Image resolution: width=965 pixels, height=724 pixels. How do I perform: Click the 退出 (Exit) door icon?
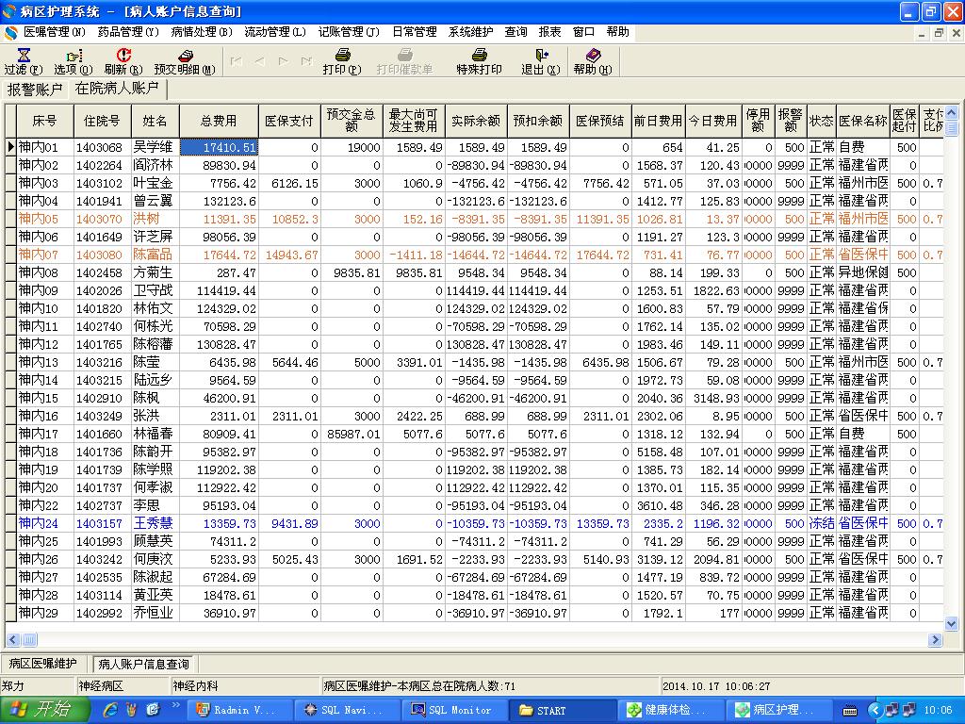540,57
